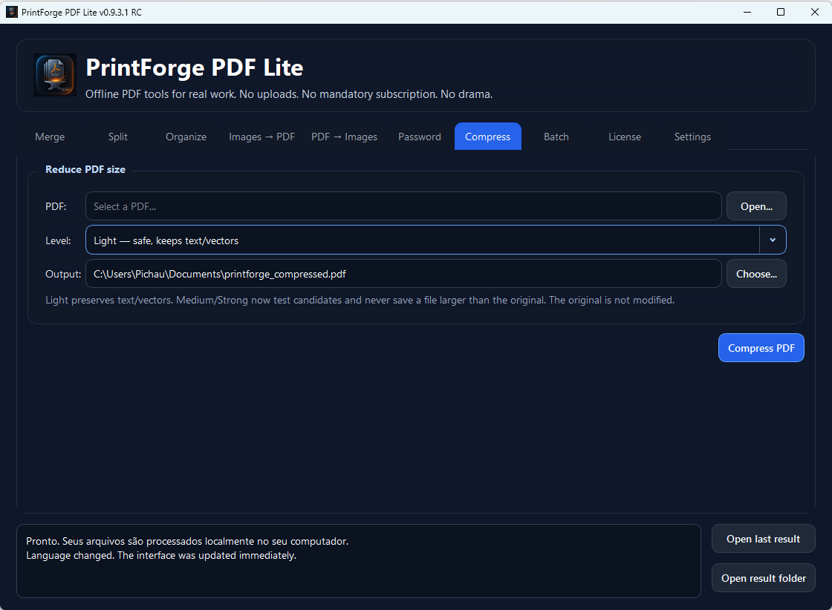Switch to the Password tab
Viewport: 832px width, 610px height.
pos(419,137)
